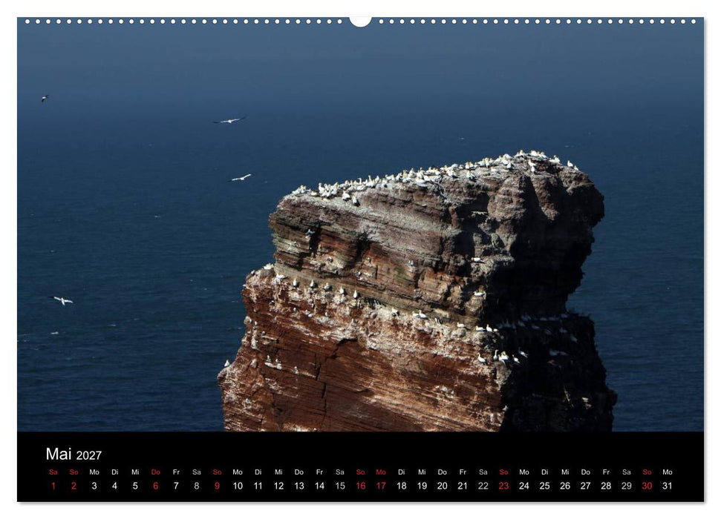The height and width of the screenshot is (519, 721).
Task: Click the red 'Mo' label above date 17
Action: tap(381, 472)
